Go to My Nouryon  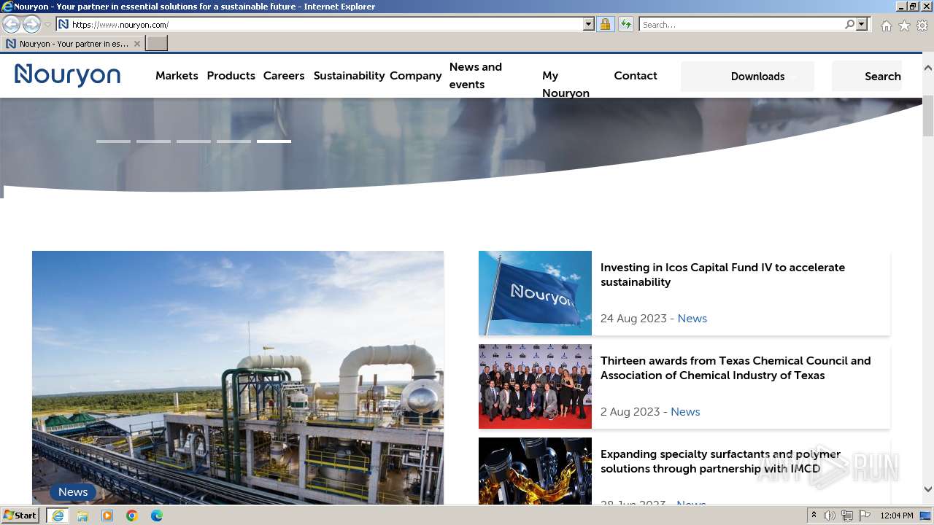[566, 85]
